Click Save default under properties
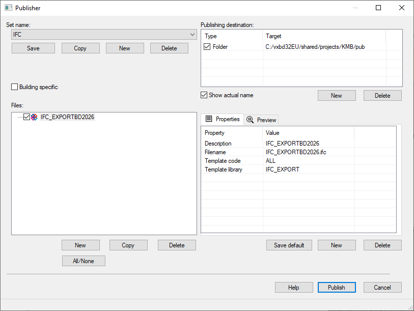The height and width of the screenshot is (311, 414). click(289, 245)
